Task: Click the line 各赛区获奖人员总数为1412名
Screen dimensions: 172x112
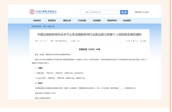Action: [x=46, y=93]
